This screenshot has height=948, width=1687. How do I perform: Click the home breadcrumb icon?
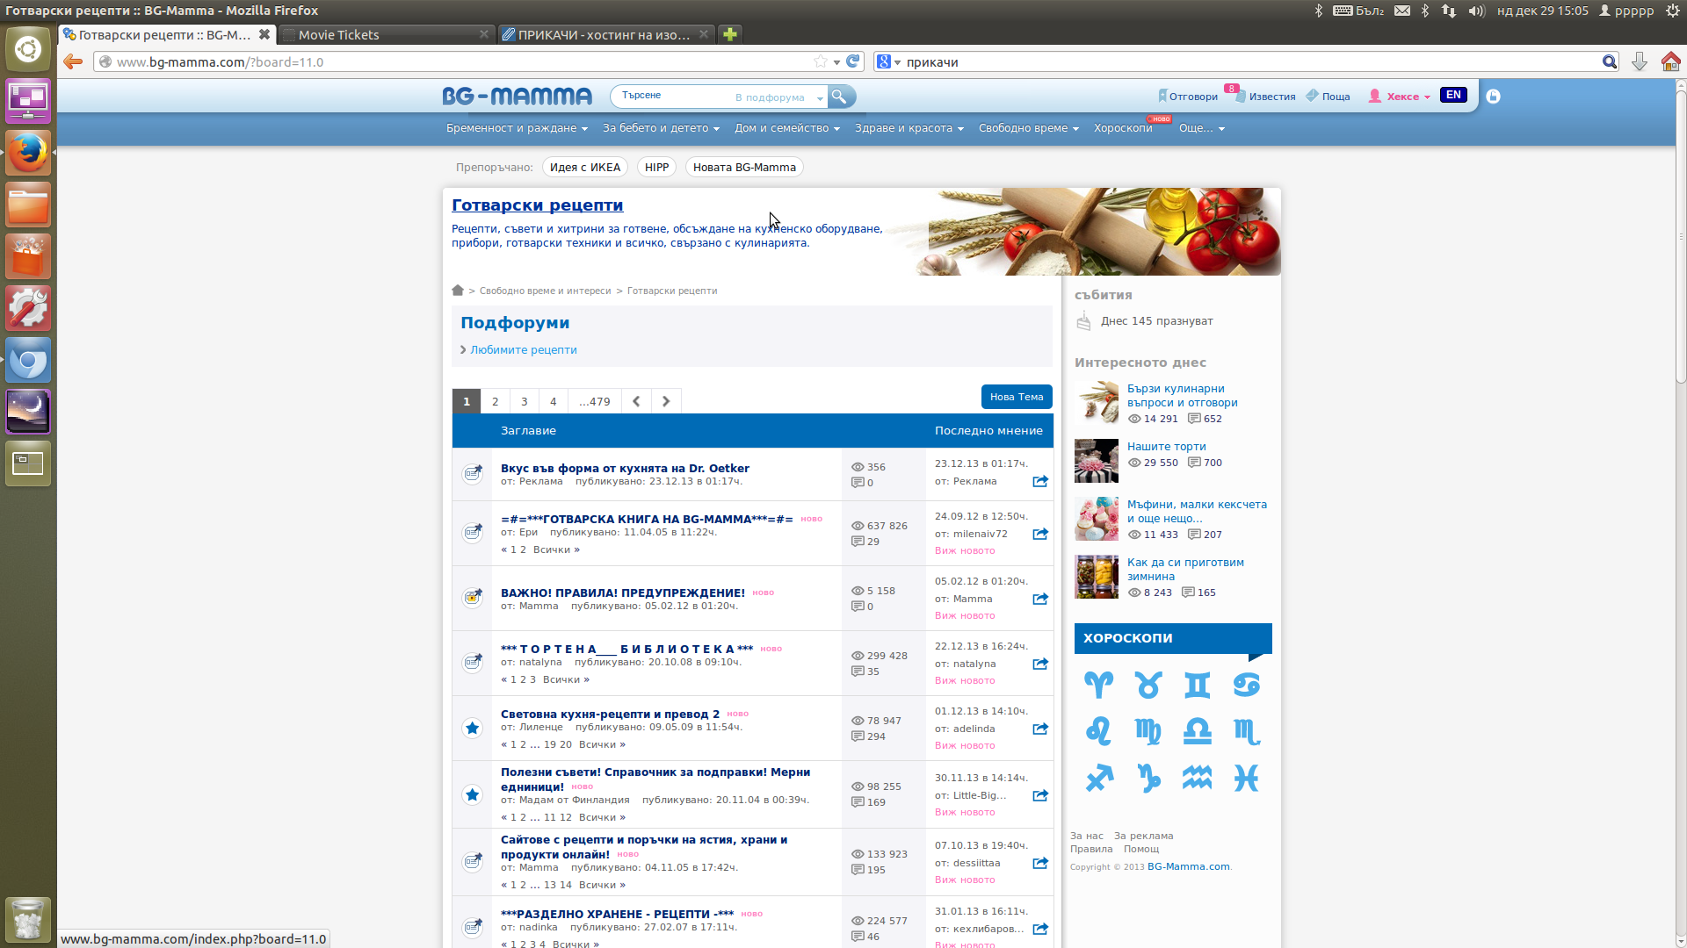458,291
